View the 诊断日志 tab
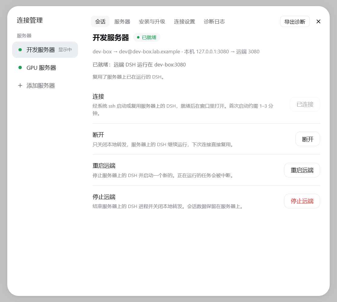 click(214, 22)
